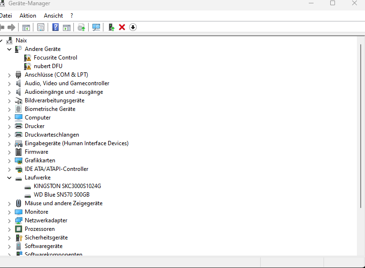Toggle the action pane toolbar icon

click(67, 28)
